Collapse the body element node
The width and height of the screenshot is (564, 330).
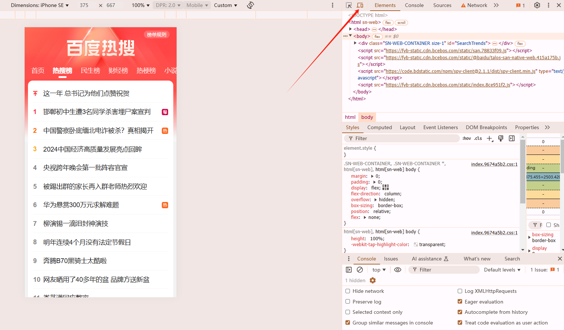[351, 36]
